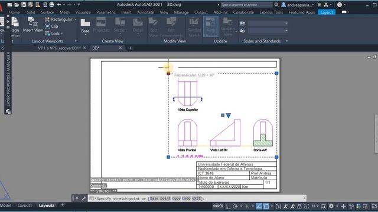
Task: Click the Plot printer icon
Action: (51, 5)
